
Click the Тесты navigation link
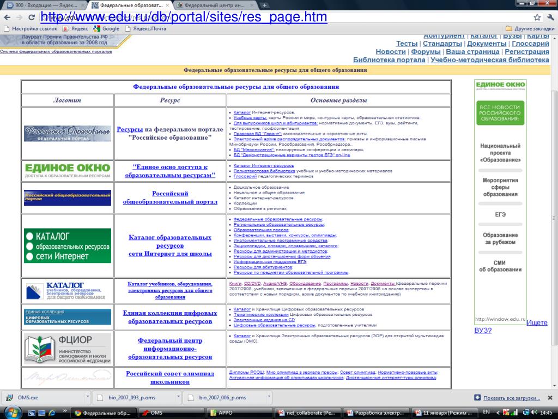point(407,44)
